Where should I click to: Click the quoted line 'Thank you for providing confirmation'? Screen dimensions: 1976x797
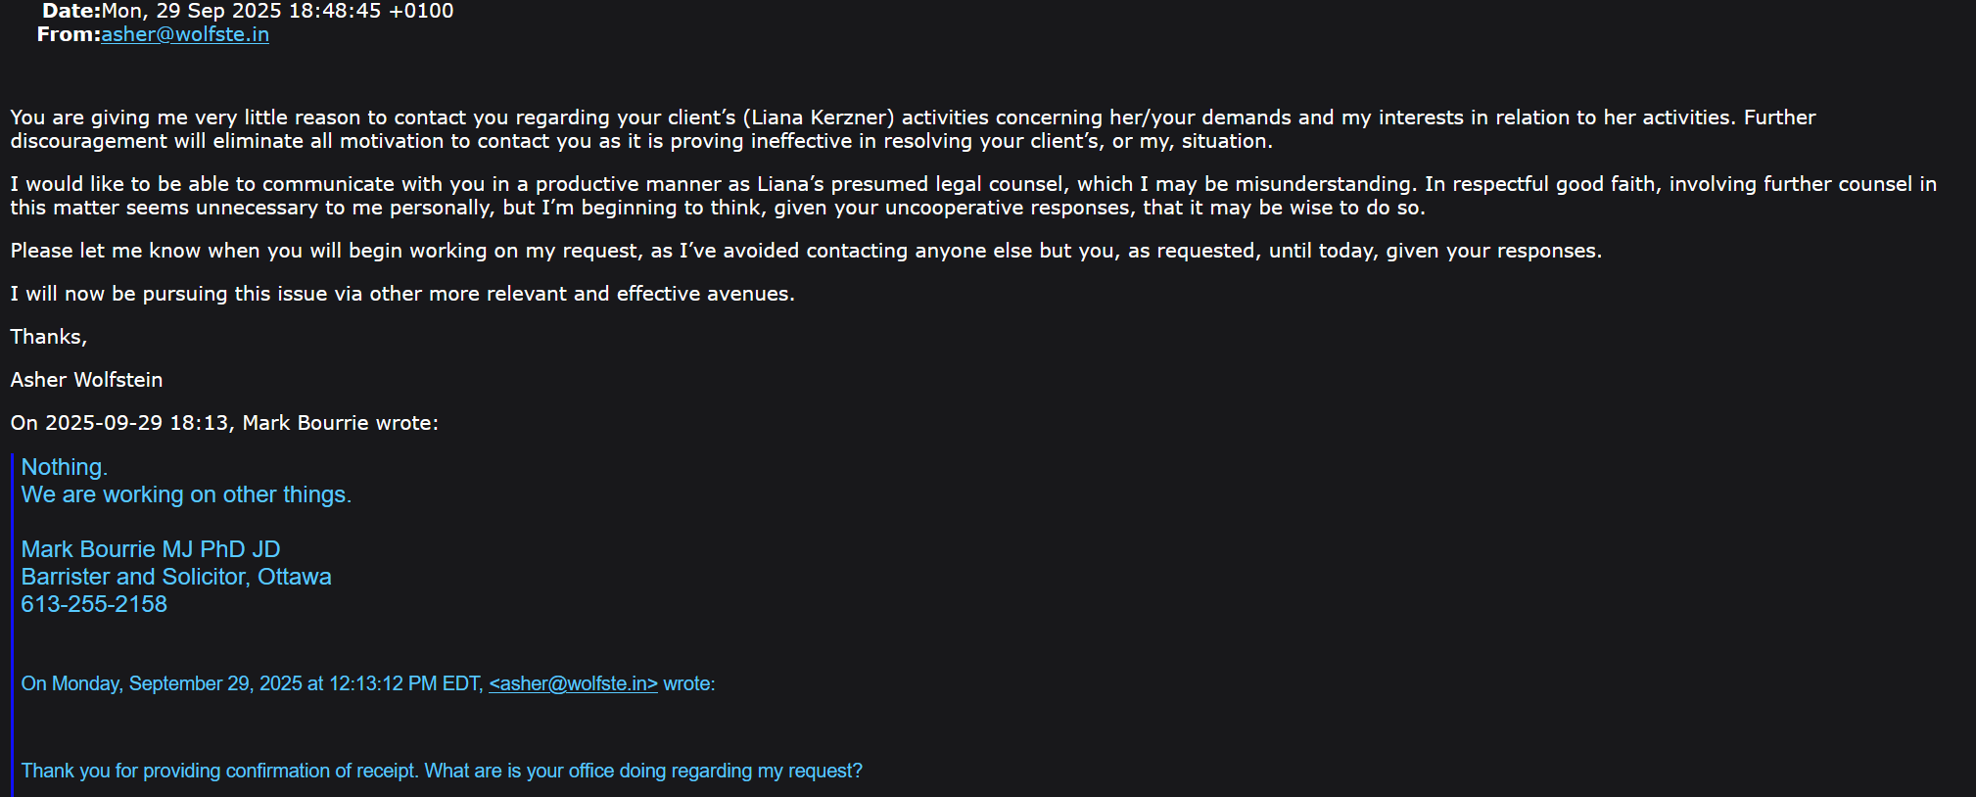pos(442,771)
